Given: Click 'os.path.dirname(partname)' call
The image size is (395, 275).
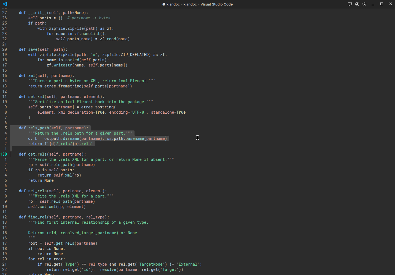Looking at the screenshot, I should click(73, 138).
